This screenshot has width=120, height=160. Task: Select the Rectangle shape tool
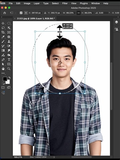click(9, 64)
